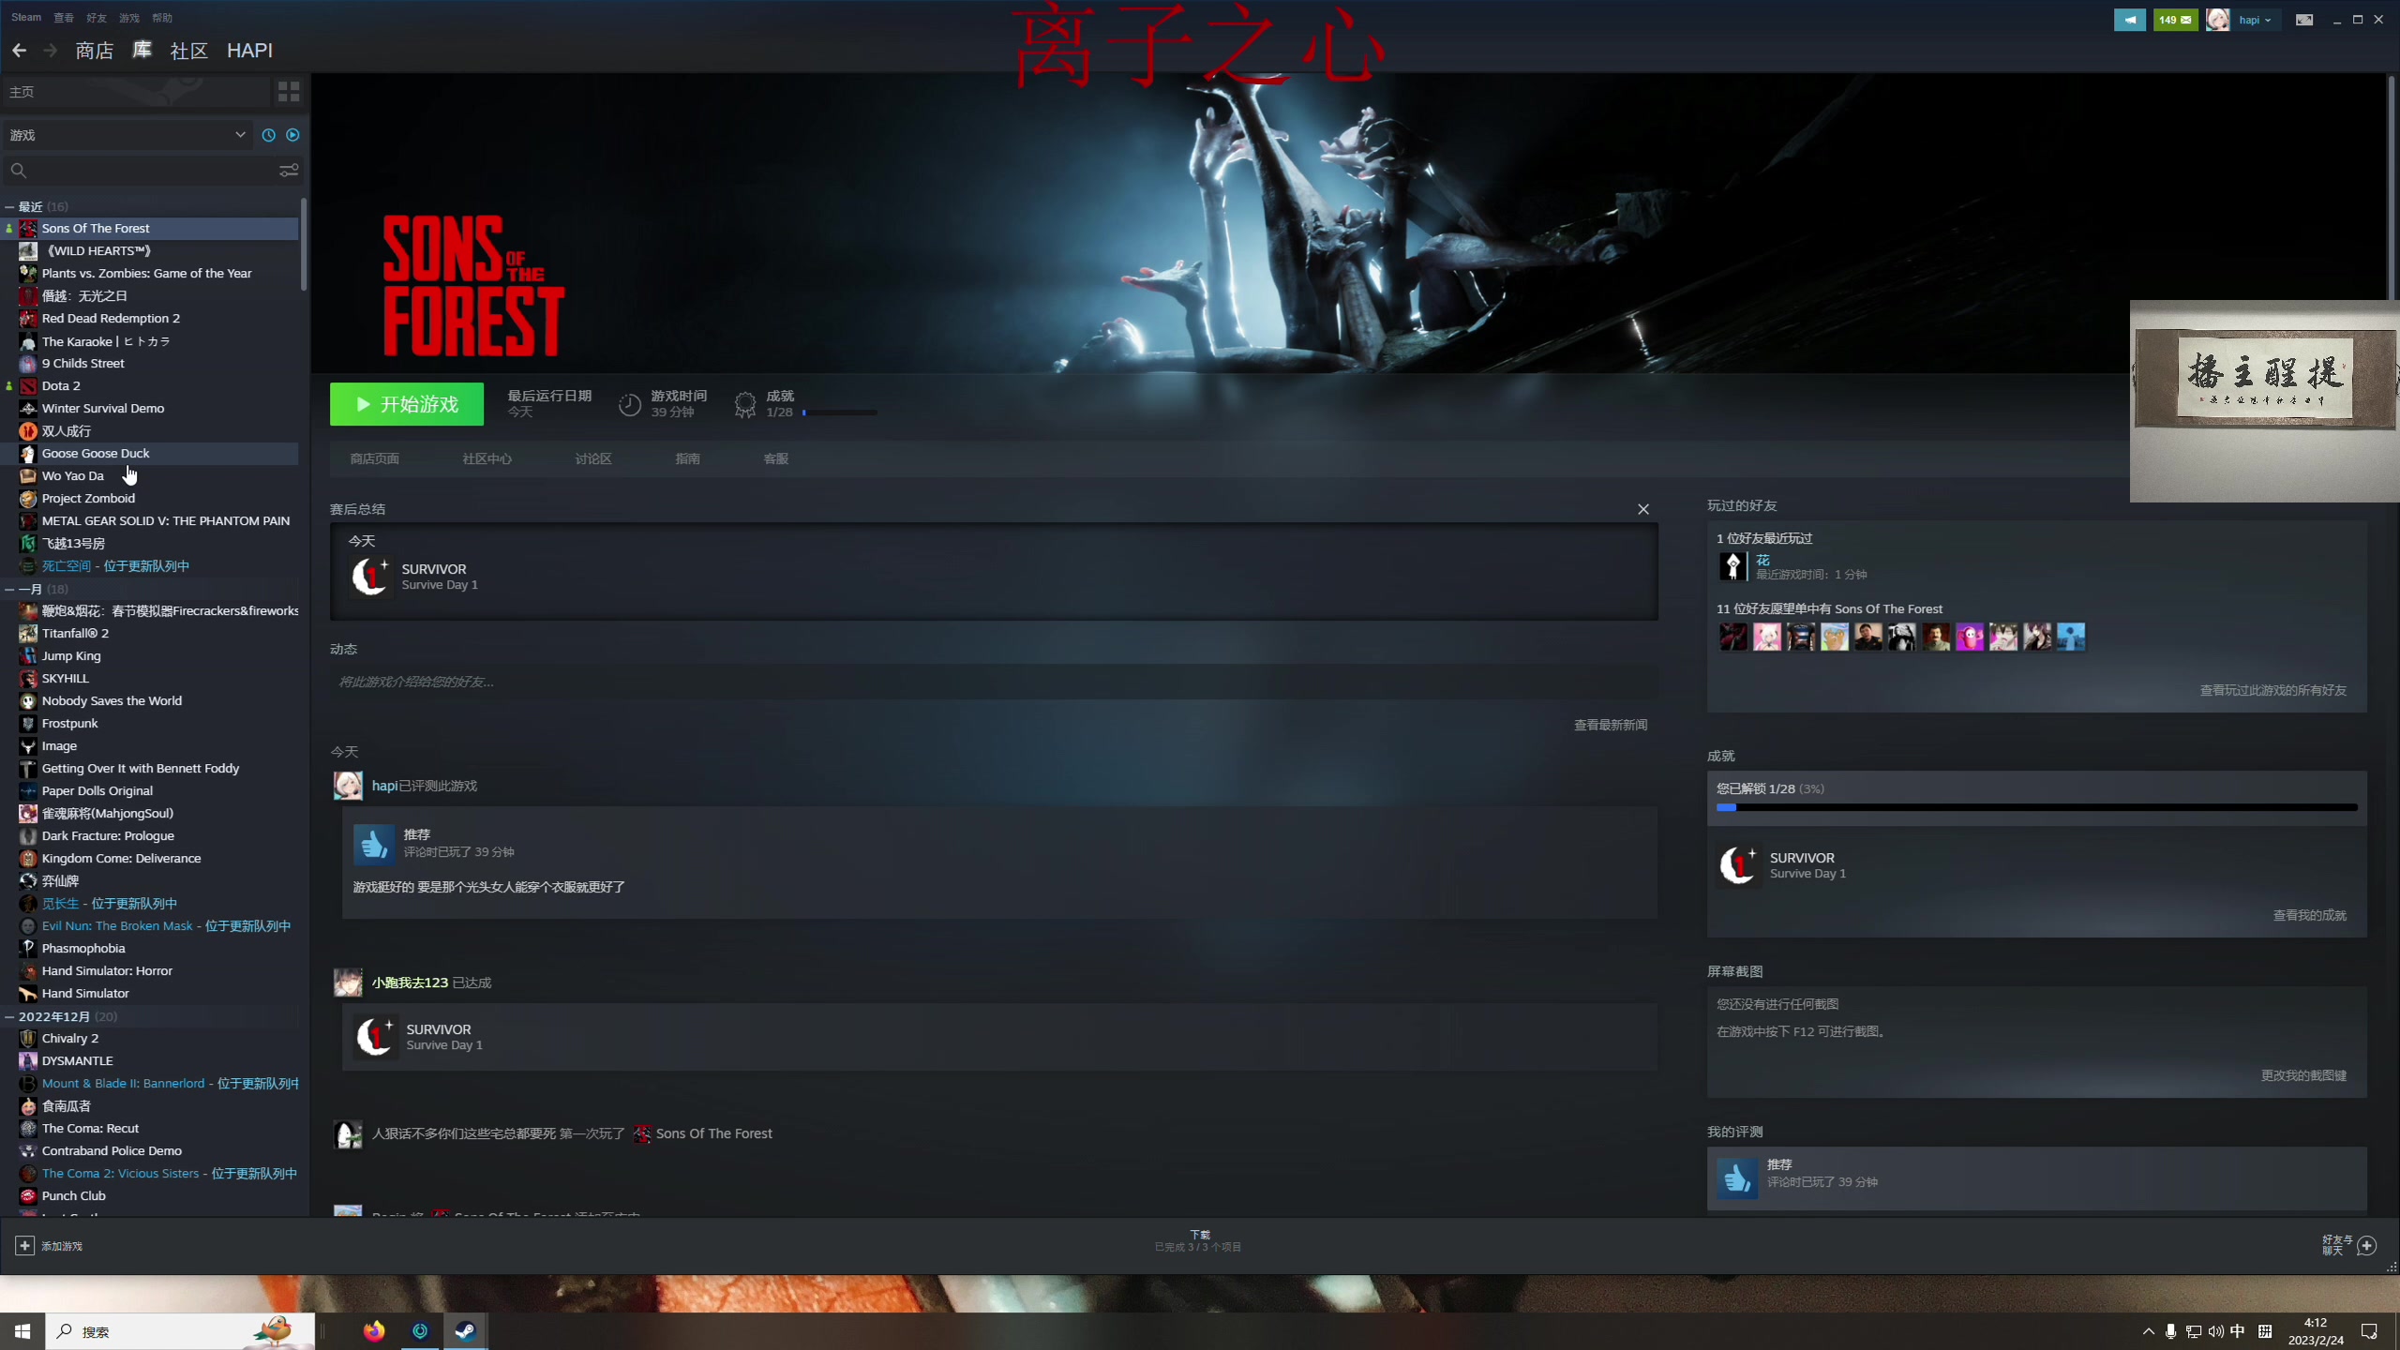2400x1350 pixels.
Task: Click the back navigation arrow
Action: 20,51
